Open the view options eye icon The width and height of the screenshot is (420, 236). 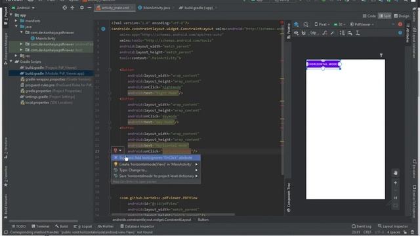click(x=296, y=33)
